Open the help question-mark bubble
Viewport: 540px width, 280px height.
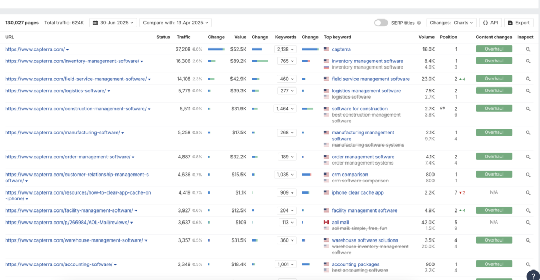(533, 276)
